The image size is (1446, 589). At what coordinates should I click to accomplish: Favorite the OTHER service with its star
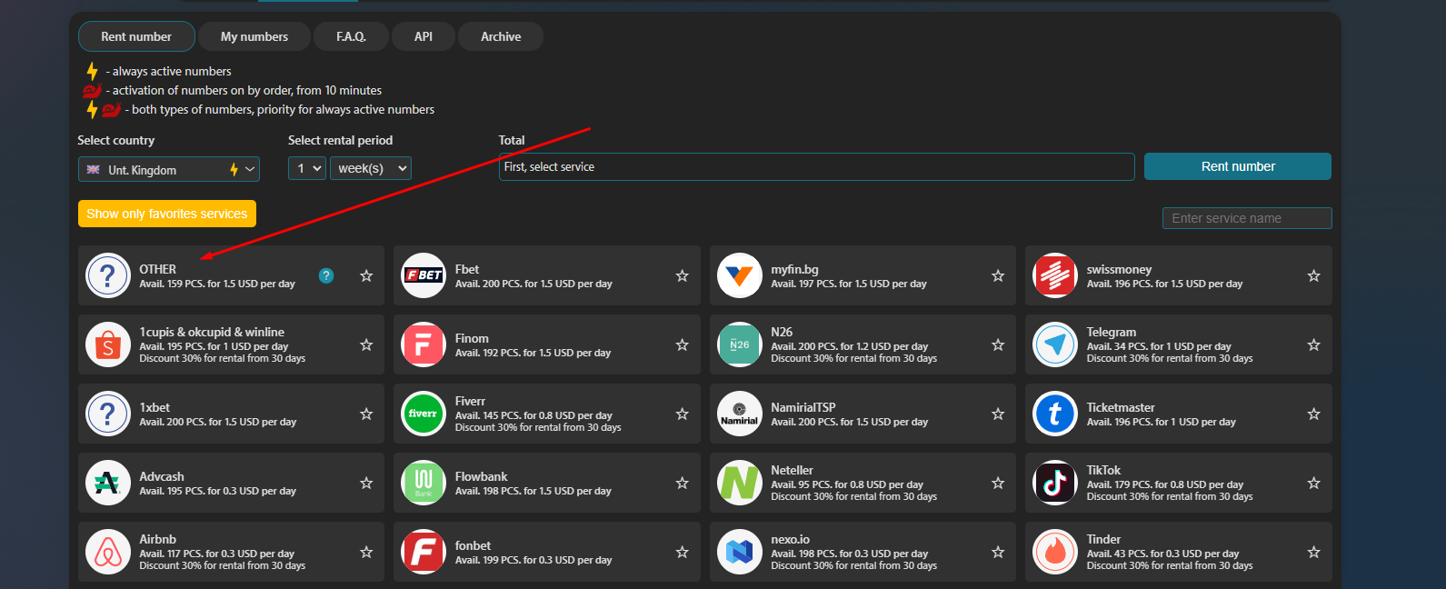click(366, 275)
